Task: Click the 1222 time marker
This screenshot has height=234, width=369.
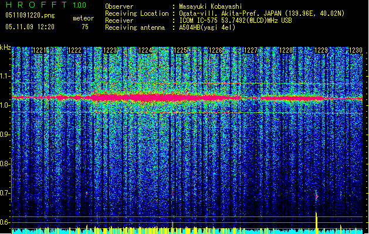Action: tap(75, 50)
